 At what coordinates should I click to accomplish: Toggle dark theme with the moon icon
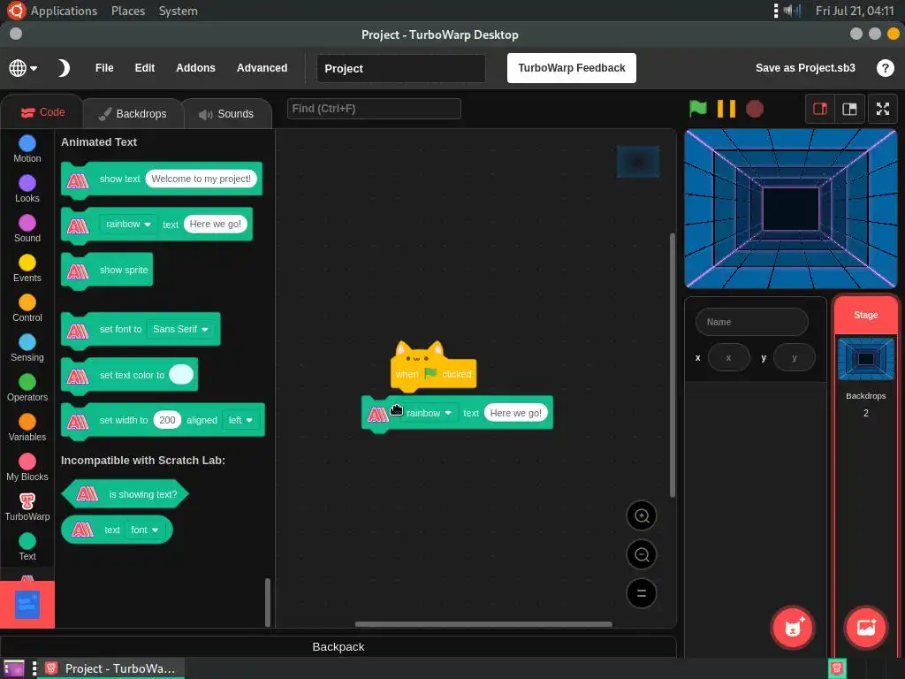pyautogui.click(x=64, y=68)
